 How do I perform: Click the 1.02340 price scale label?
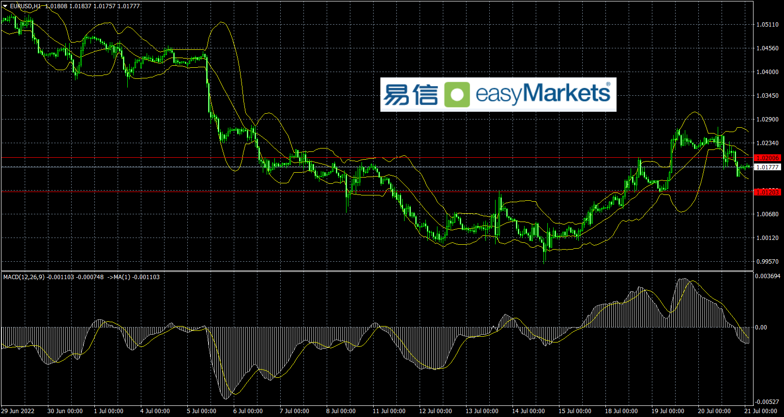click(x=768, y=143)
